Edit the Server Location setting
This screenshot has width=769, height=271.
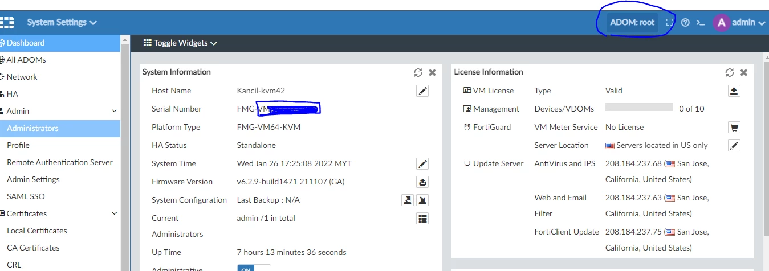click(x=734, y=146)
